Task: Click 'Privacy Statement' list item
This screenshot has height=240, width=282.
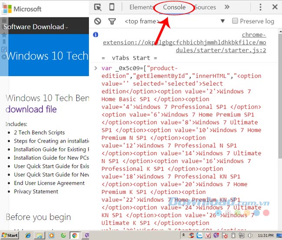Action: [x=36, y=191]
